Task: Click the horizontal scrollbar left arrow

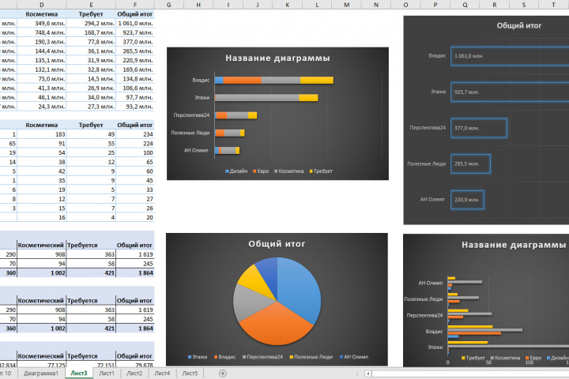Action: [368, 373]
